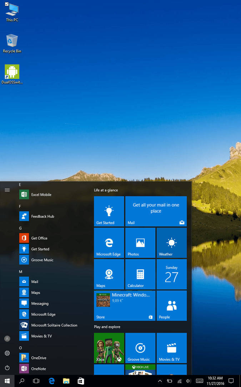Image resolution: width=241 pixels, height=387 pixels.
Task: Open the This PC desktop icon
Action: click(12, 12)
